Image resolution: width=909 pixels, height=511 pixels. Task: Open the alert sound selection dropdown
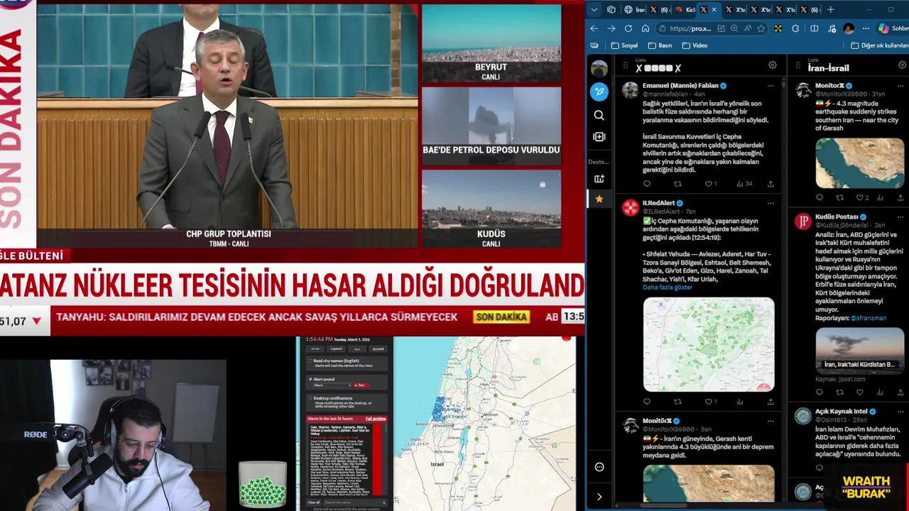[332, 385]
